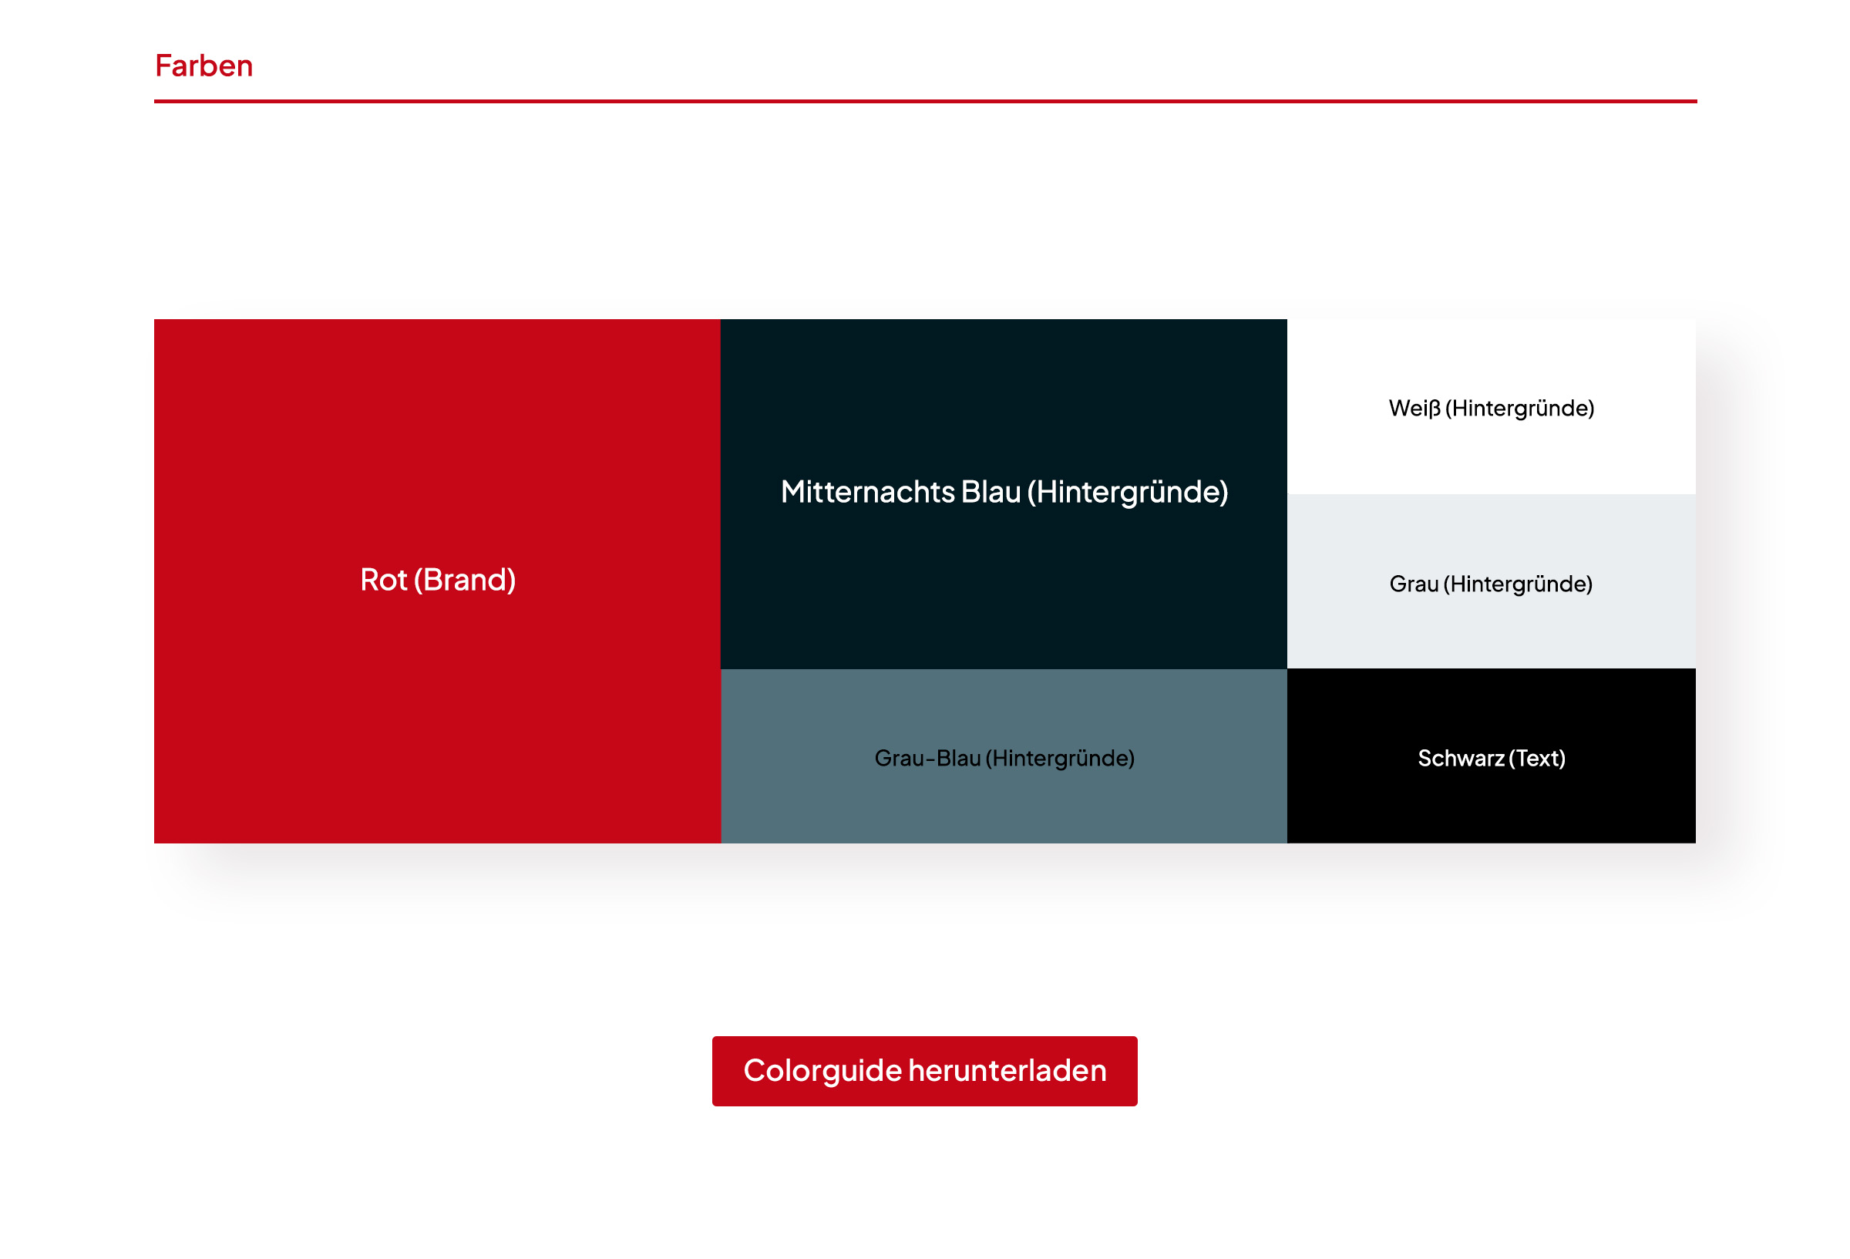
Task: Click the Rot (Brand) color swatch
Action: coord(436,717)
